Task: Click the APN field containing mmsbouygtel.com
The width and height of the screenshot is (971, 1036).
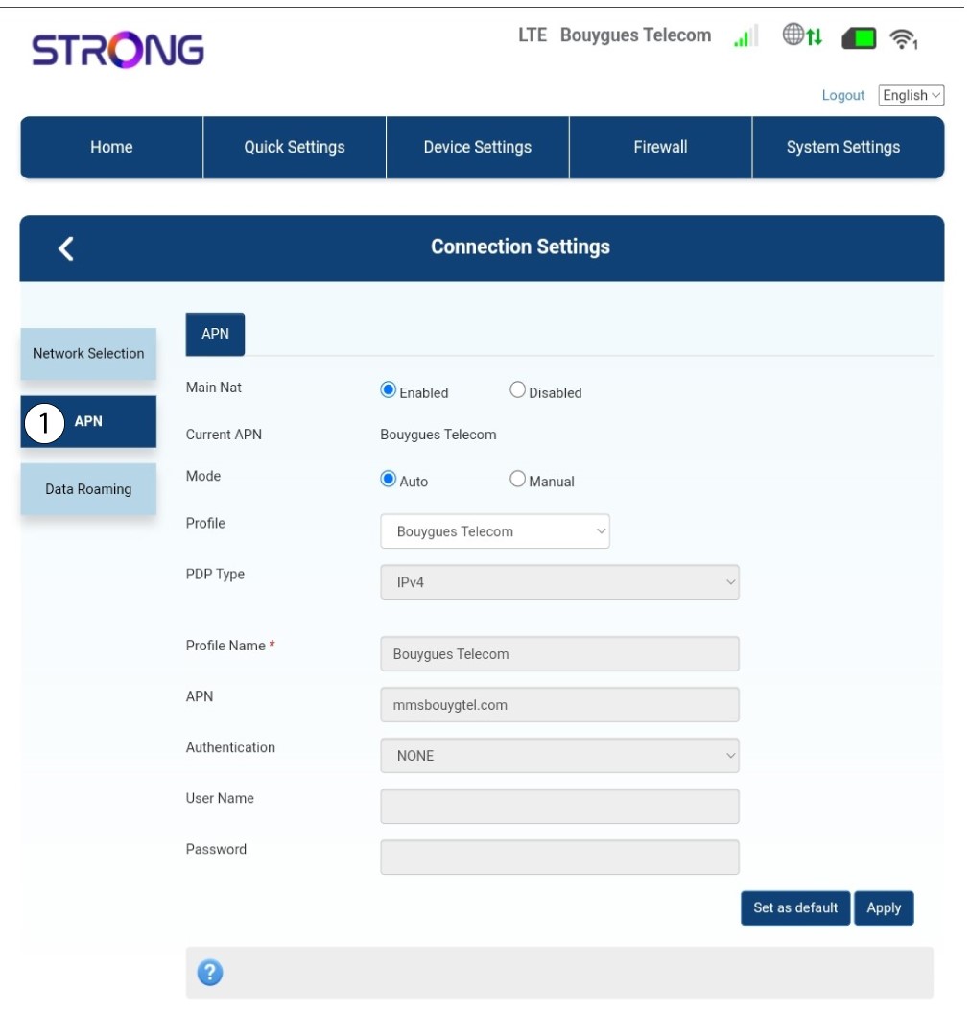Action: (x=560, y=705)
